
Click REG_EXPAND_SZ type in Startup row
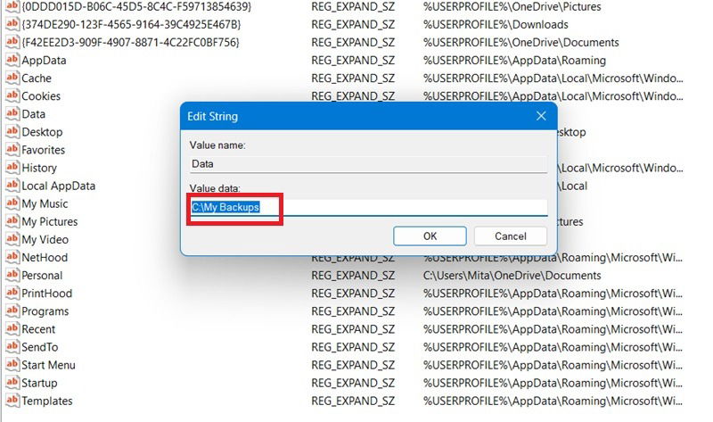pos(353,383)
